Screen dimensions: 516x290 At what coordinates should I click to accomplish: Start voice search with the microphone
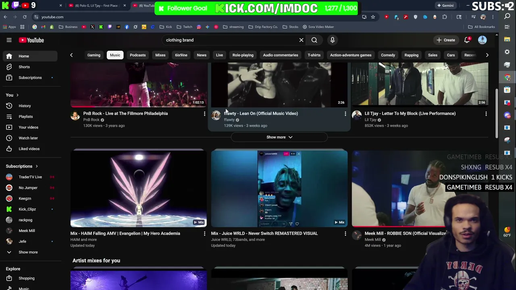tap(332, 40)
